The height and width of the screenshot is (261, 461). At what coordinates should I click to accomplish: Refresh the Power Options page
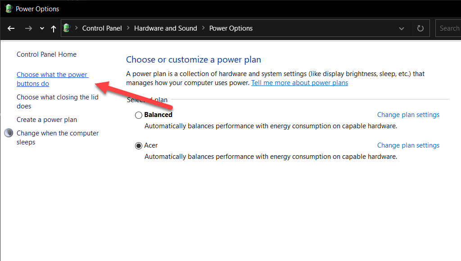[420, 28]
